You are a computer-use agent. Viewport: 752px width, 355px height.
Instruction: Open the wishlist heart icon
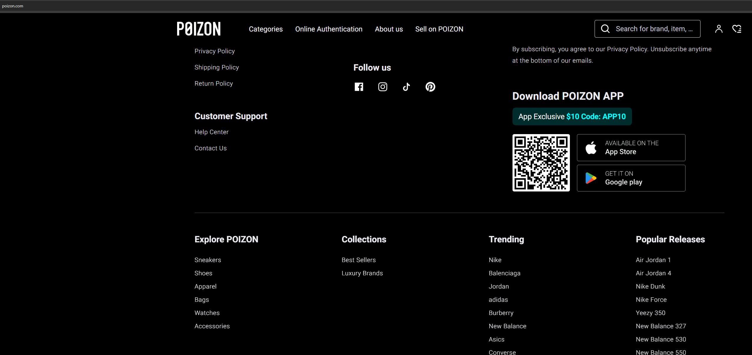[x=736, y=29]
